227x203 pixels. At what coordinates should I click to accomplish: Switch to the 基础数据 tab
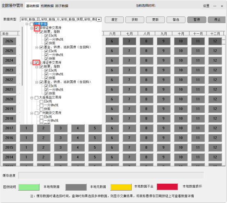[x=32, y=6]
